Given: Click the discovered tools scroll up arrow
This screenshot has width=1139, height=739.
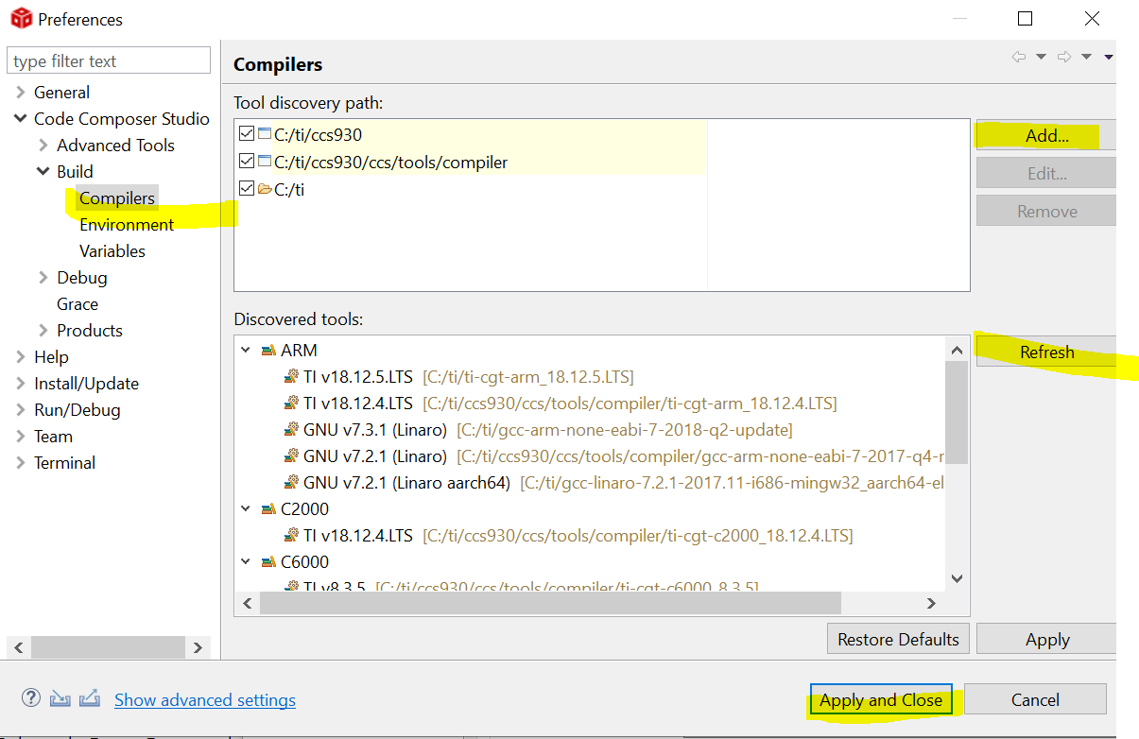Looking at the screenshot, I should pos(956,349).
